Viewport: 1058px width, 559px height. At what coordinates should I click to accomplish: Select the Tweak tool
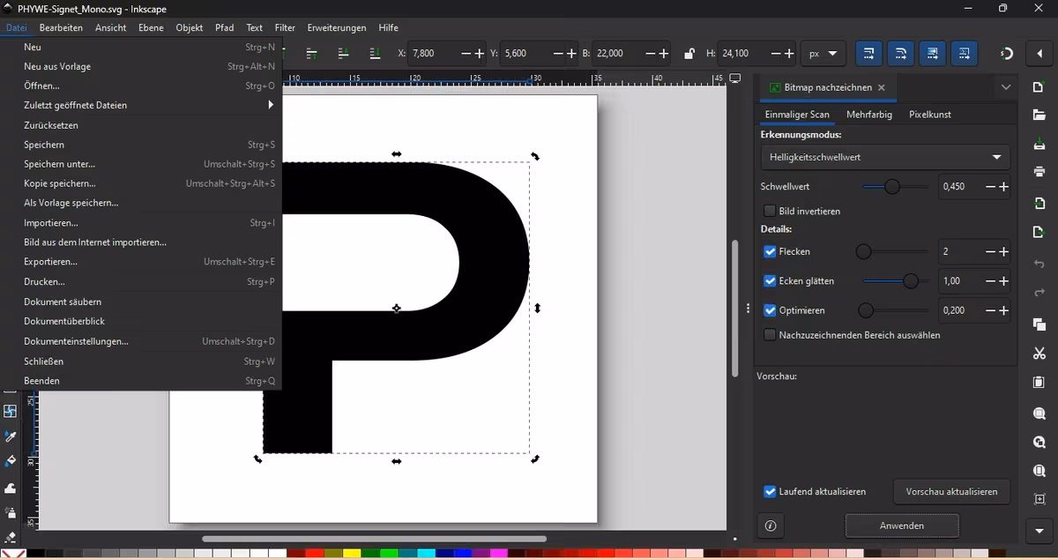(x=11, y=488)
